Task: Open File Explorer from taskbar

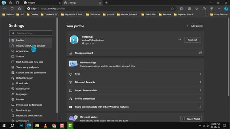Action: [37, 126]
